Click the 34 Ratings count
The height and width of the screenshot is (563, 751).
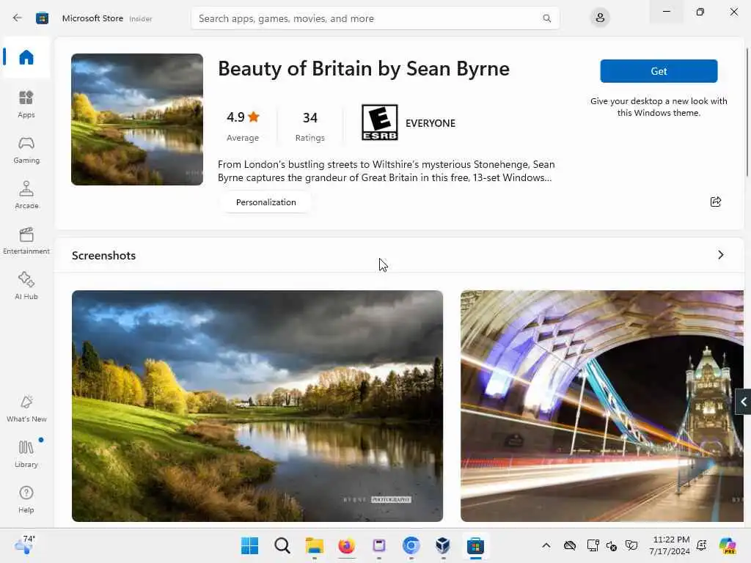310,126
